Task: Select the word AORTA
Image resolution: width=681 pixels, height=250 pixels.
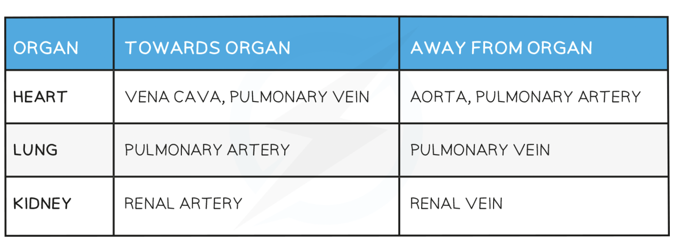Action: click(438, 97)
